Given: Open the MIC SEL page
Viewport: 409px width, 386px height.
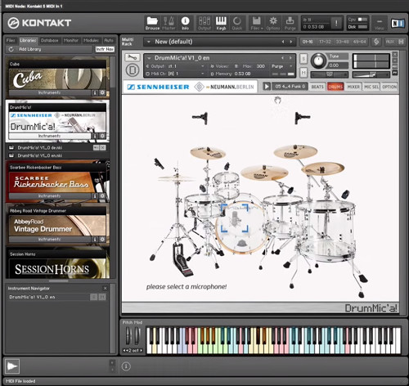Looking at the screenshot, I should [x=371, y=87].
